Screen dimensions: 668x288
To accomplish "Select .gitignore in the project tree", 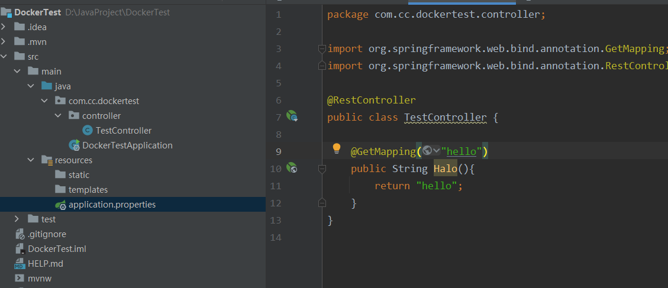I will 47,234.
